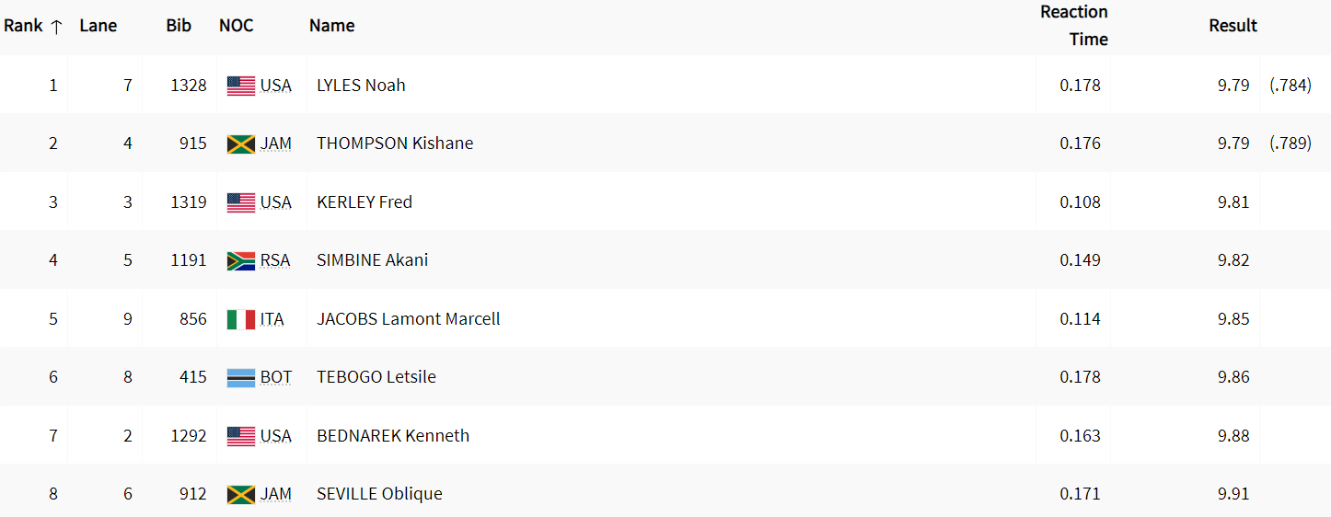1331x517 pixels.
Task: Click the Name column header
Action: (331, 26)
